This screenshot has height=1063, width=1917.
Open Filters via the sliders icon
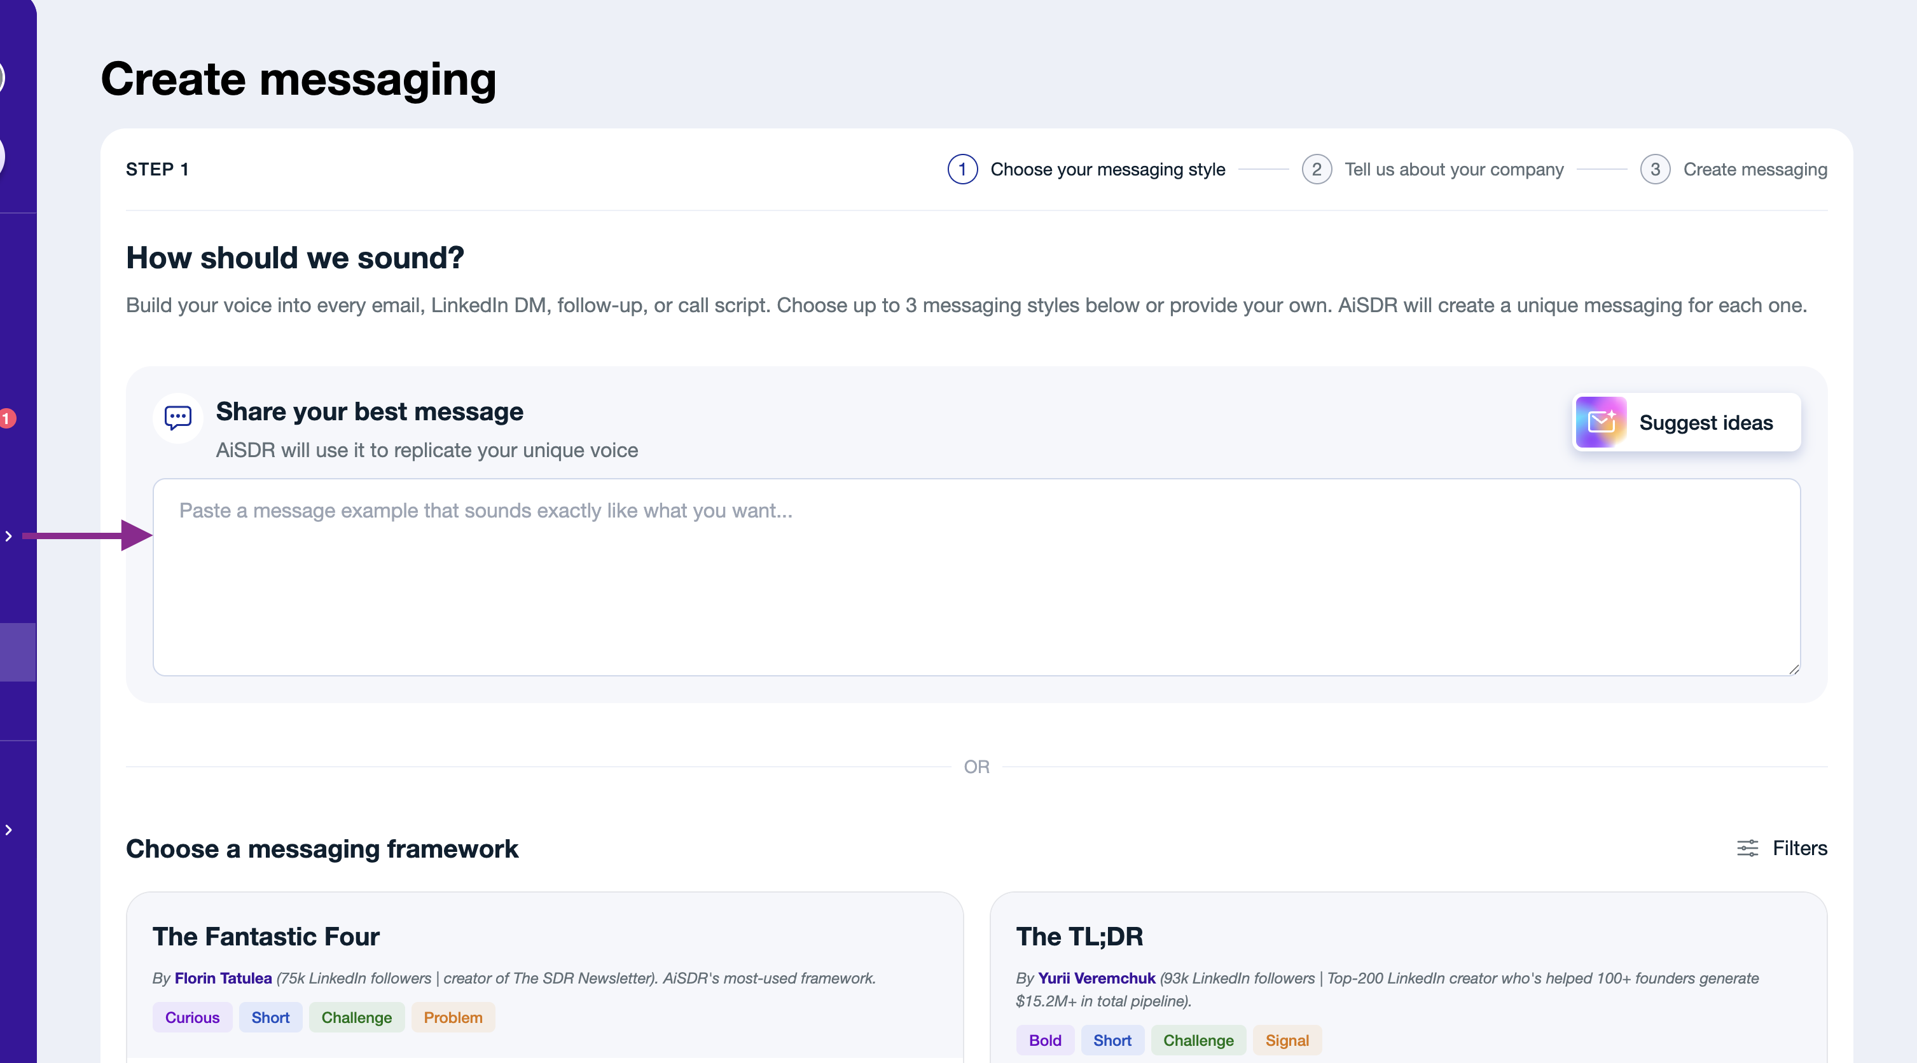click(1747, 848)
